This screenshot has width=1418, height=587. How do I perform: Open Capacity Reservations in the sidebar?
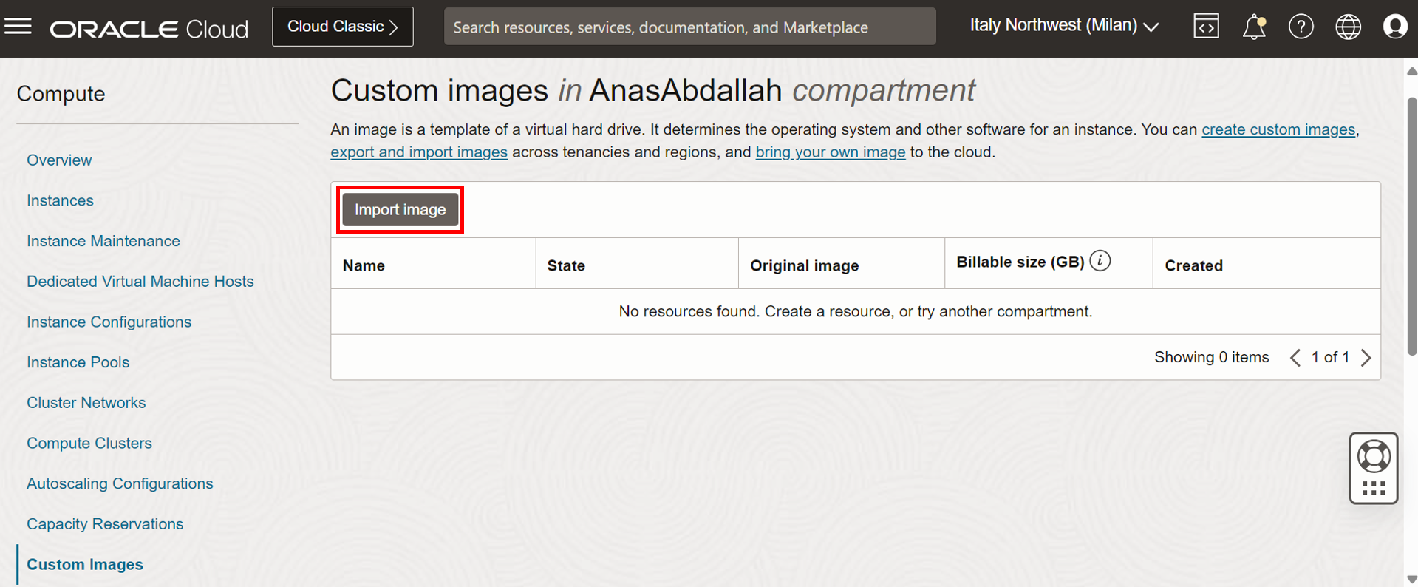point(105,524)
